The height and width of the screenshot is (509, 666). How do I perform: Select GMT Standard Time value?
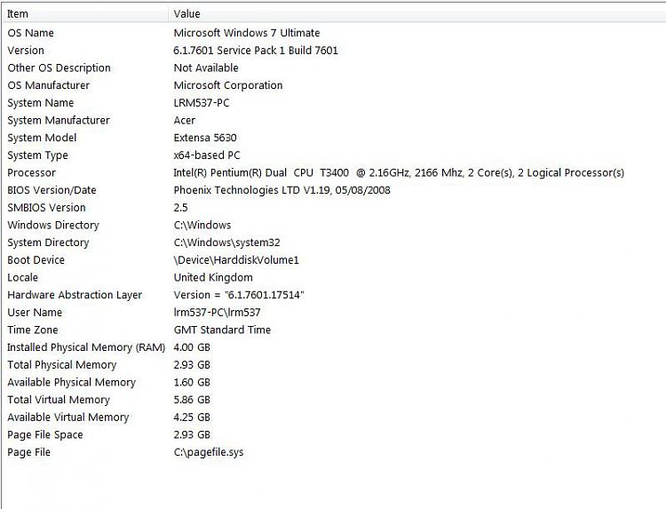222,330
